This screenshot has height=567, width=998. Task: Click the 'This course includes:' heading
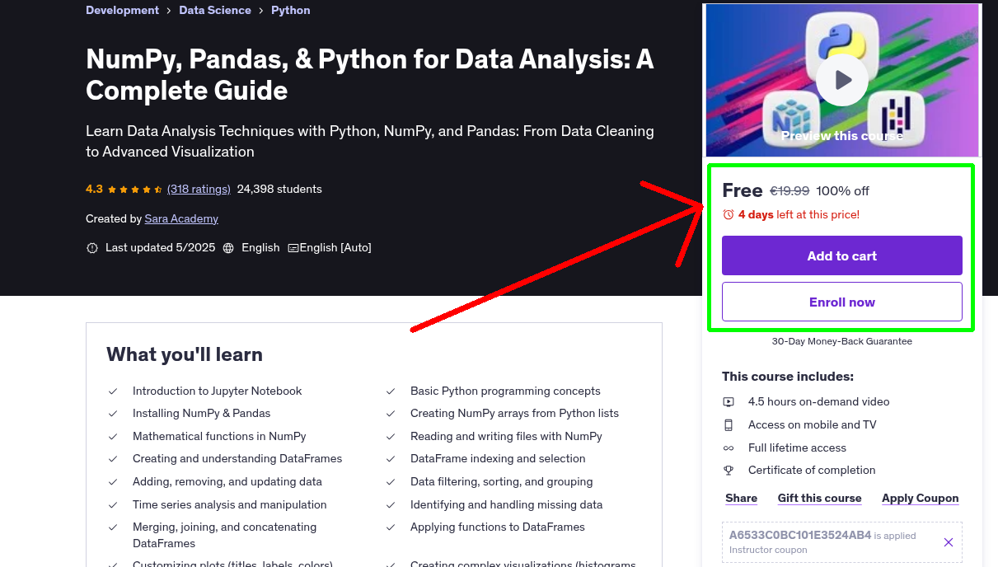[788, 377]
